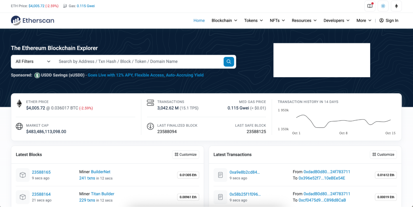The image size is (413, 207).
Task: Click the Ethereum network icon button
Action: (x=396, y=6)
